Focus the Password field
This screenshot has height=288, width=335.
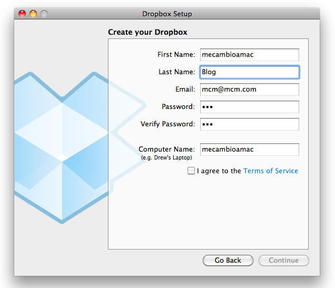pos(249,107)
